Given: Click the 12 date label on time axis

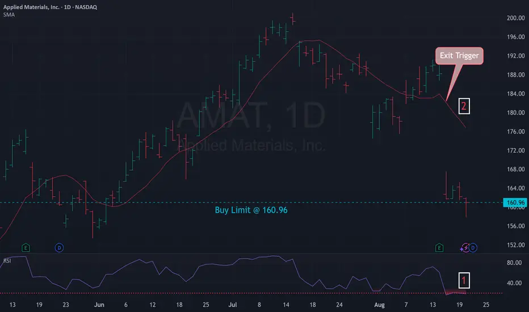Looking at the screenshot, I should coord(153,305).
